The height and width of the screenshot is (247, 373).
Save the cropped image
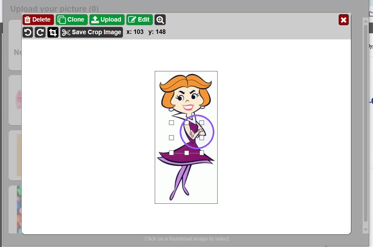[92, 32]
